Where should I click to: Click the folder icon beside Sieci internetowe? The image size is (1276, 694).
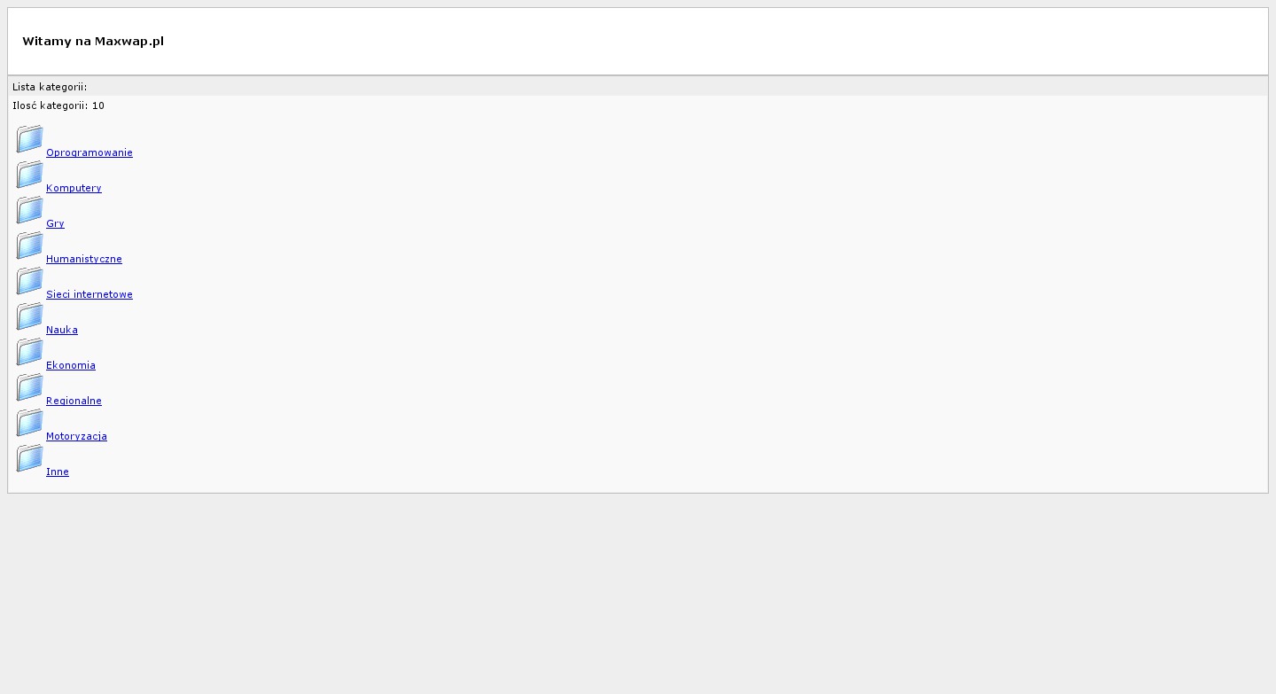[29, 281]
